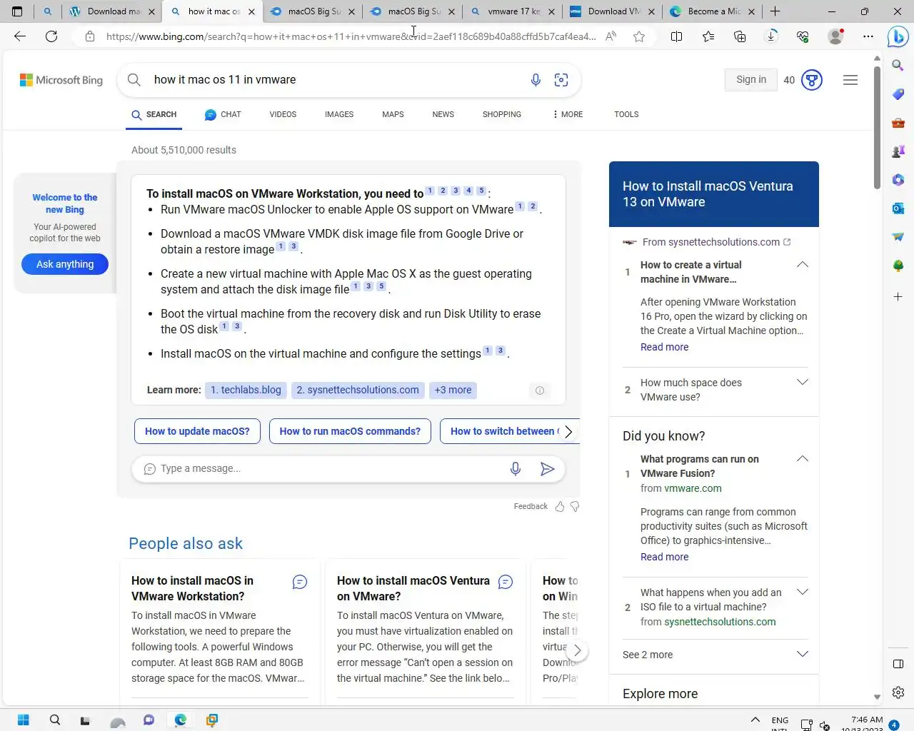This screenshot has height=731, width=914.
Task: Click 'How to update macOS?' suggestion
Action: [197, 431]
